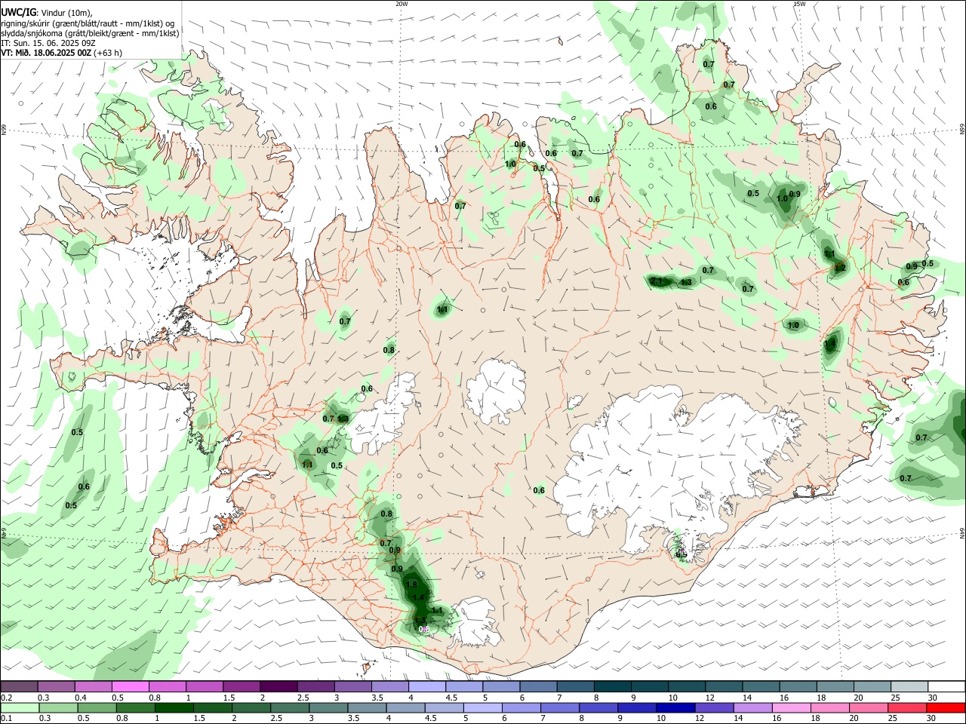Click the light violet 14–16 swatch, lower legend row
This screenshot has width=966, height=724.
point(752,707)
